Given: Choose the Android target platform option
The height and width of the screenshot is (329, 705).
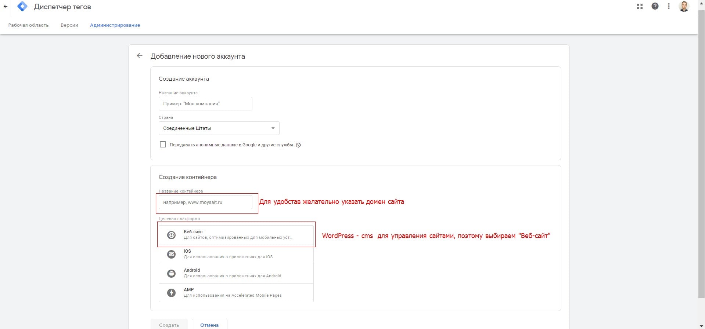Looking at the screenshot, I should [x=236, y=273].
